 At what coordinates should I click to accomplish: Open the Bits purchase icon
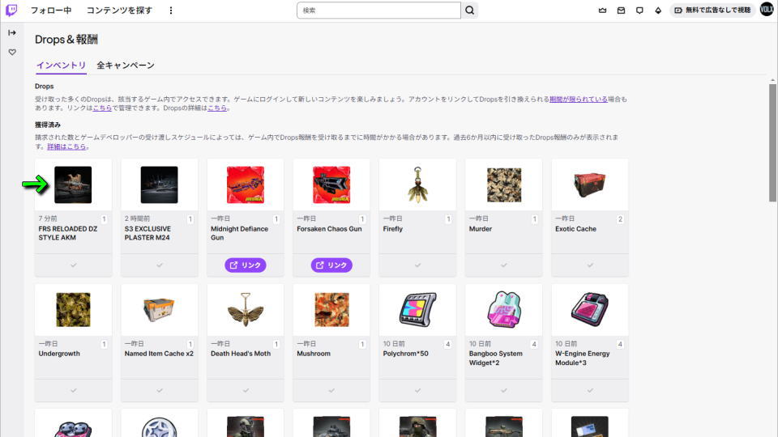point(658,10)
